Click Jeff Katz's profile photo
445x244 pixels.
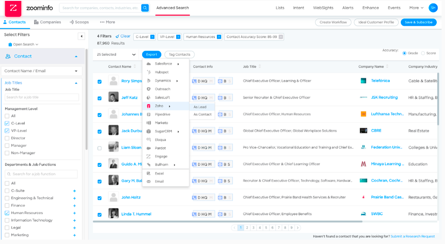click(x=114, y=97)
